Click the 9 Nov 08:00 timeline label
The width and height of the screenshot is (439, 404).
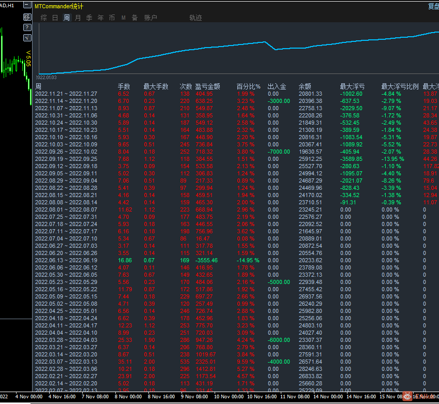point(194,397)
